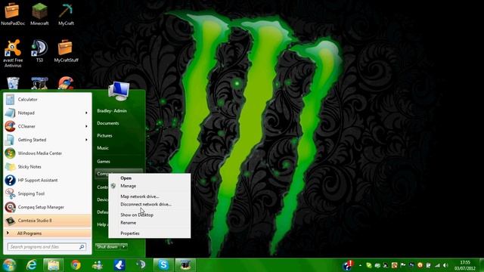Click the Shut down button
Screen dimensions: 484x272
pyautogui.click(x=107, y=247)
